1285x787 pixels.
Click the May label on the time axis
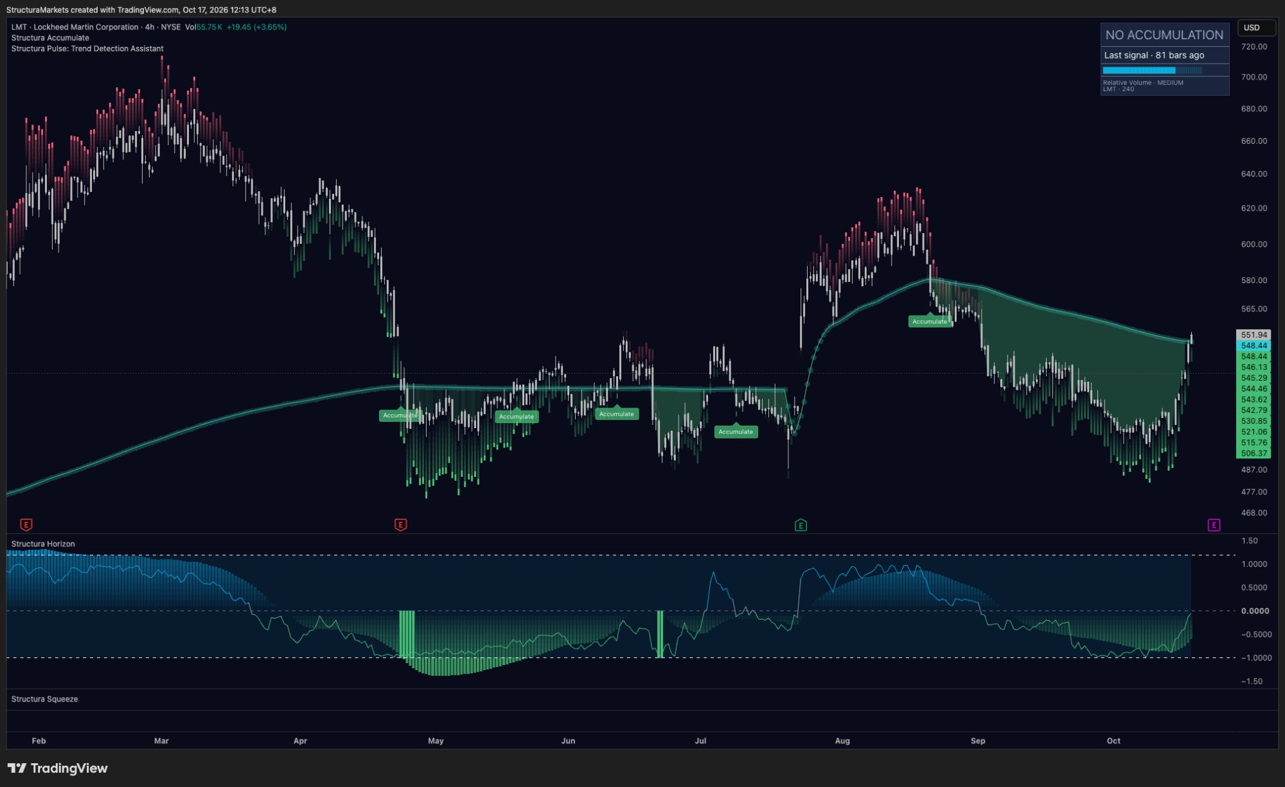click(436, 741)
